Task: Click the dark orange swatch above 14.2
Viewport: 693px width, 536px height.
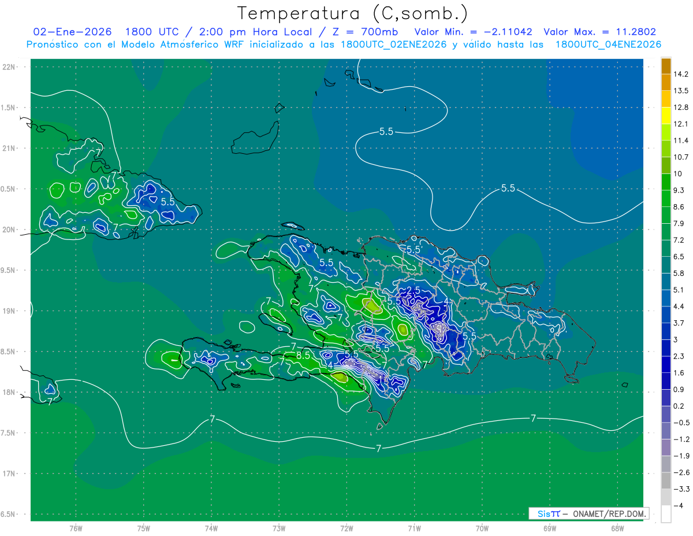Action: pos(666,66)
